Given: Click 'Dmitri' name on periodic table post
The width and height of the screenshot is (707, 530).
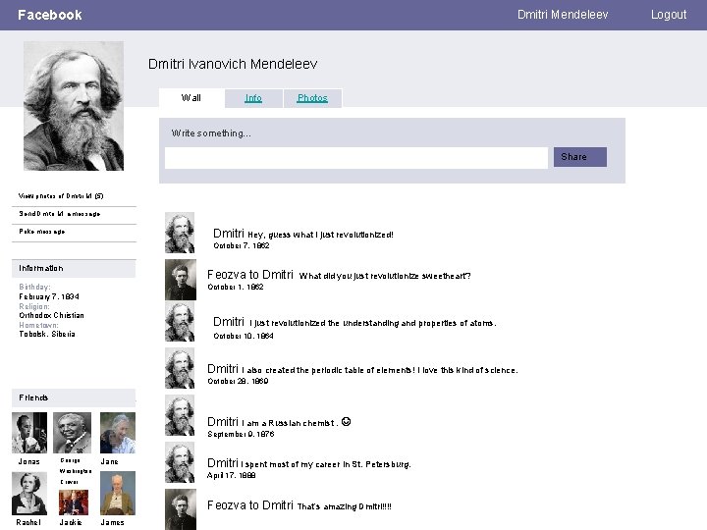Looking at the screenshot, I should tap(223, 369).
